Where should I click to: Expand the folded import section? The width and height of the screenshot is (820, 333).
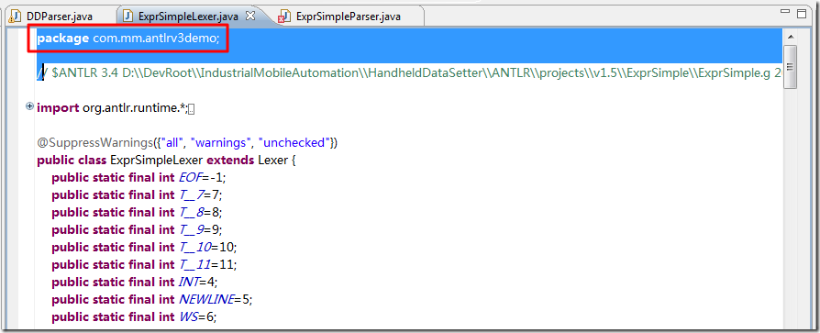coord(29,106)
